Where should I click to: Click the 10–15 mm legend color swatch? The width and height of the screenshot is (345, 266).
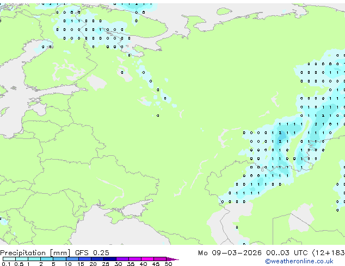pos(72,259)
